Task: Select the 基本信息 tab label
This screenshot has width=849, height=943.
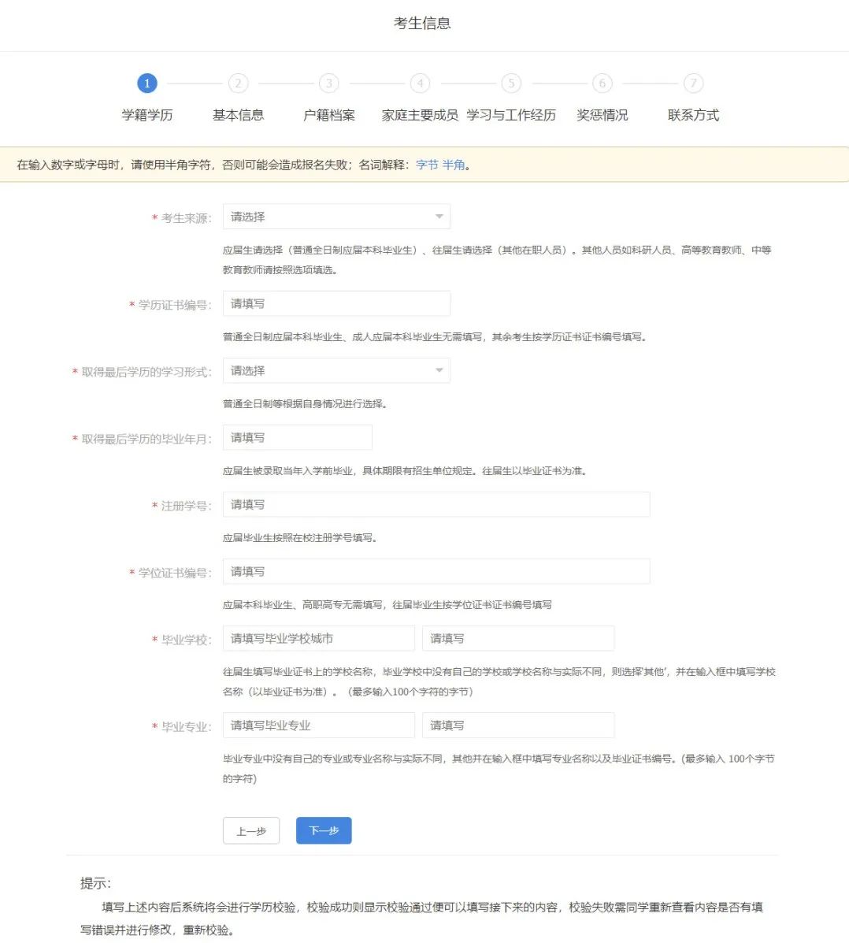Action: click(x=238, y=114)
